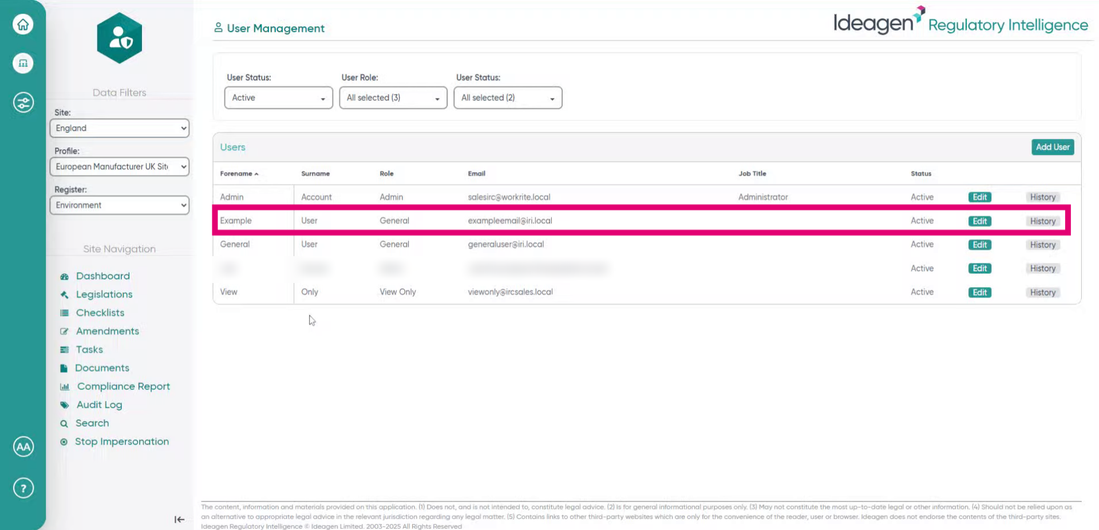View History for General User
1099x530 pixels.
[1043, 245]
